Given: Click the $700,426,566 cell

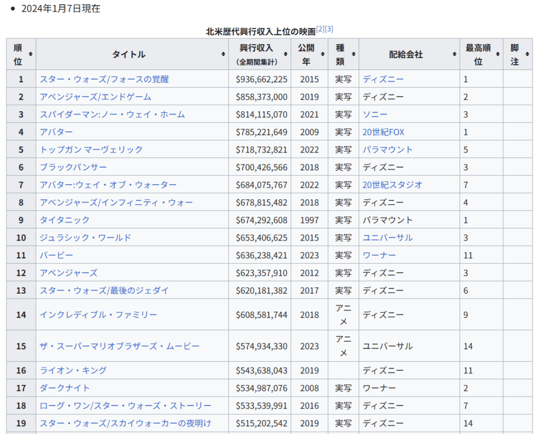Looking at the screenshot, I should coord(262,167).
